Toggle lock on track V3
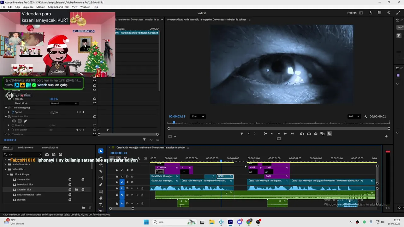 (x=116, y=170)
